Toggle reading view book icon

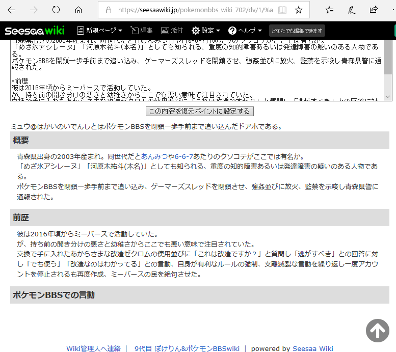282,10
